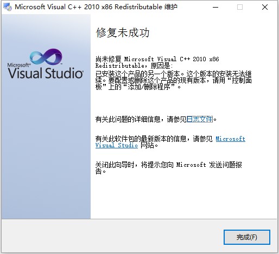This screenshot has height=254, width=279.
Task: Click the underlined Visual Studio link text
Action: [117, 145]
